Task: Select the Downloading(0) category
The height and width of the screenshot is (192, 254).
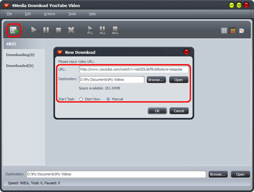Action: coord(24,55)
